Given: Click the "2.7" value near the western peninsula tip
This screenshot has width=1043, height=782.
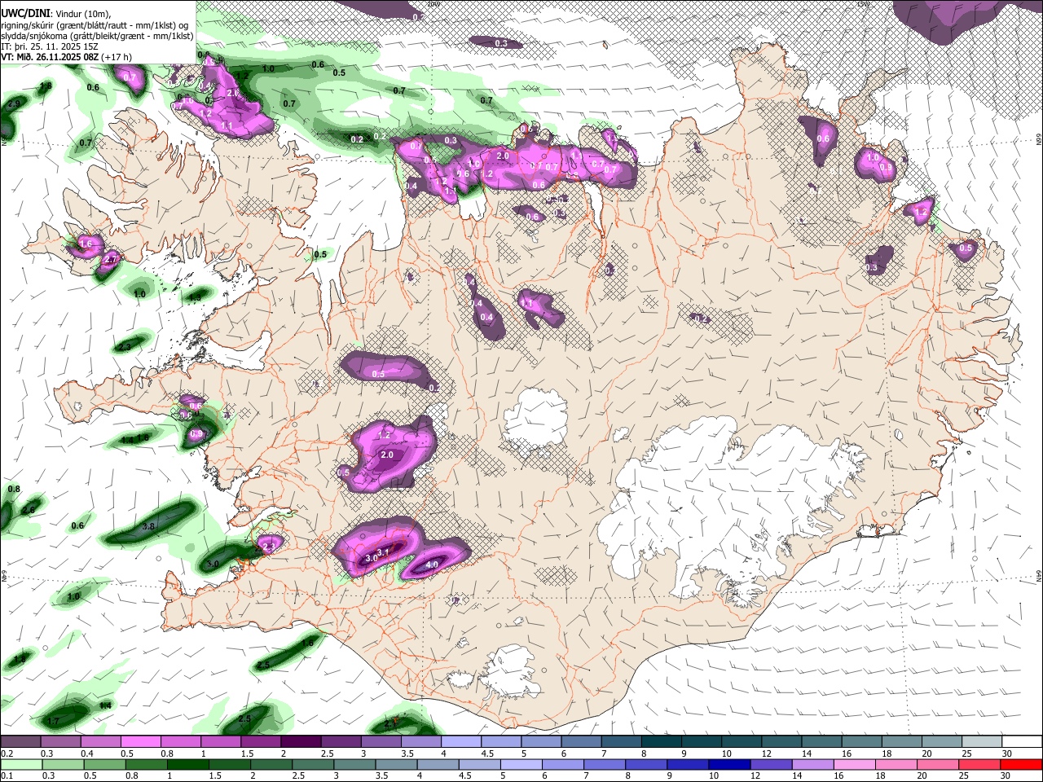Looking at the screenshot, I should [112, 258].
